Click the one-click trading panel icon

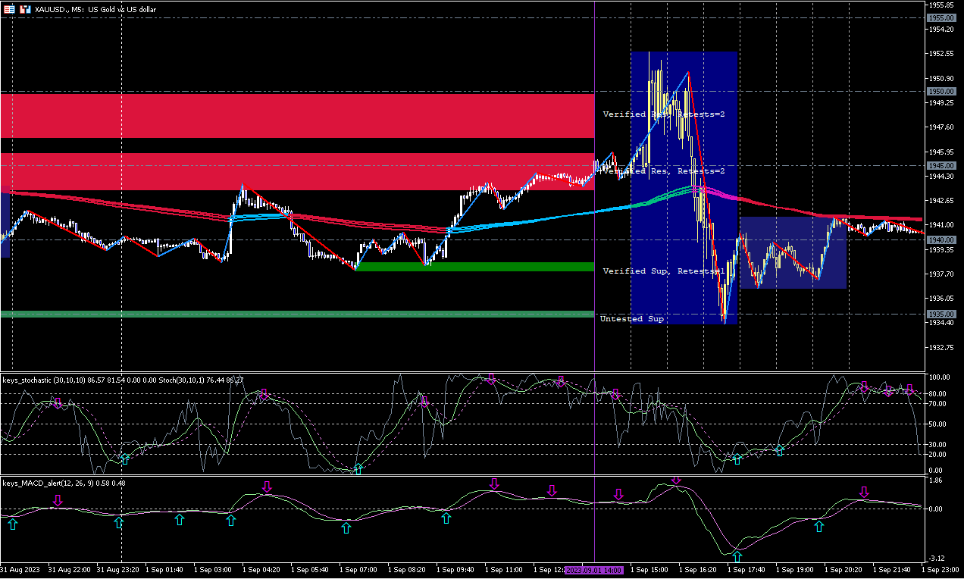coord(9,9)
